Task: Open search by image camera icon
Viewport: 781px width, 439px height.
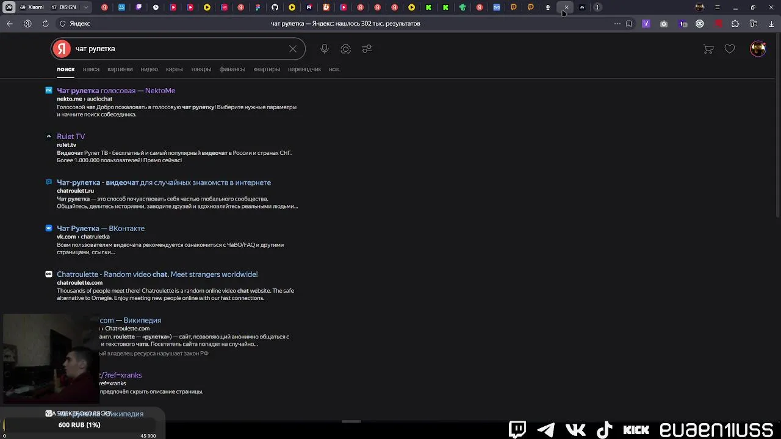Action: click(x=346, y=49)
